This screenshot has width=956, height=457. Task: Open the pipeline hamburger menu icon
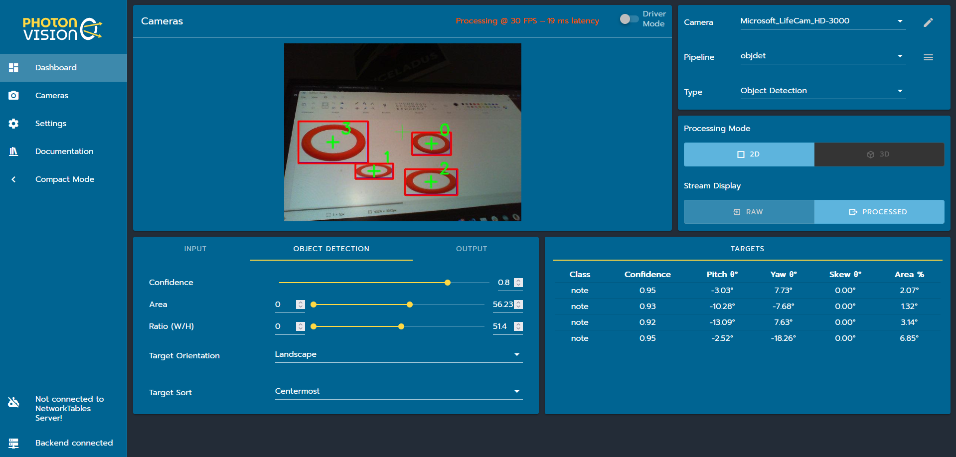click(928, 57)
